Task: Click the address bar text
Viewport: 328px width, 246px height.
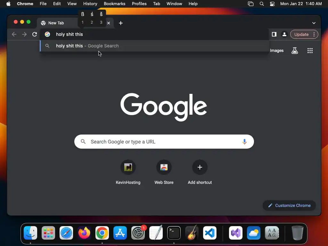Action: [70, 34]
